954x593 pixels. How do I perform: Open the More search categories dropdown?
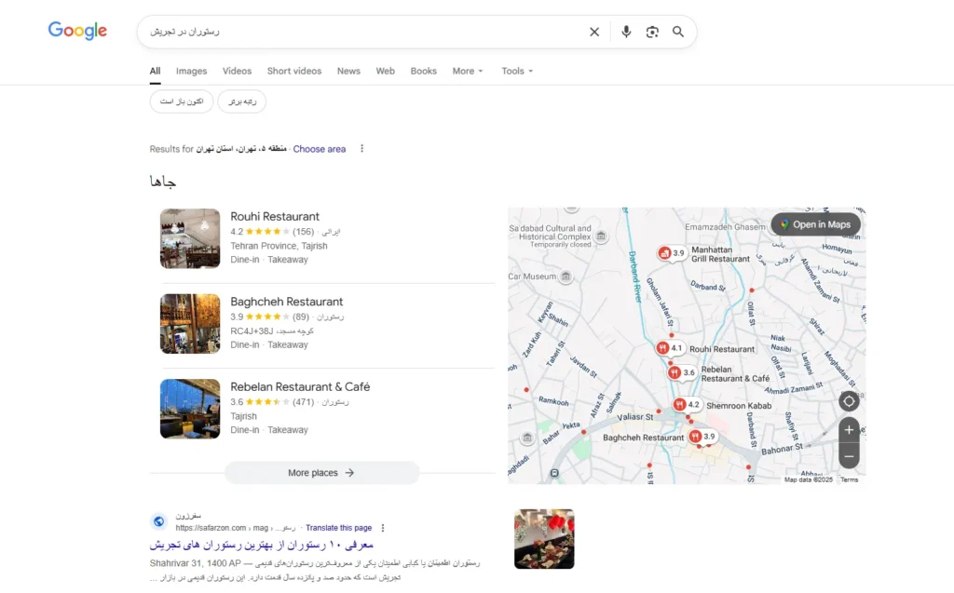(467, 71)
